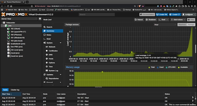Toggle the Total memory legend item
Image resolution: width=197 pixels, height=106 pixels.
coord(152,67)
